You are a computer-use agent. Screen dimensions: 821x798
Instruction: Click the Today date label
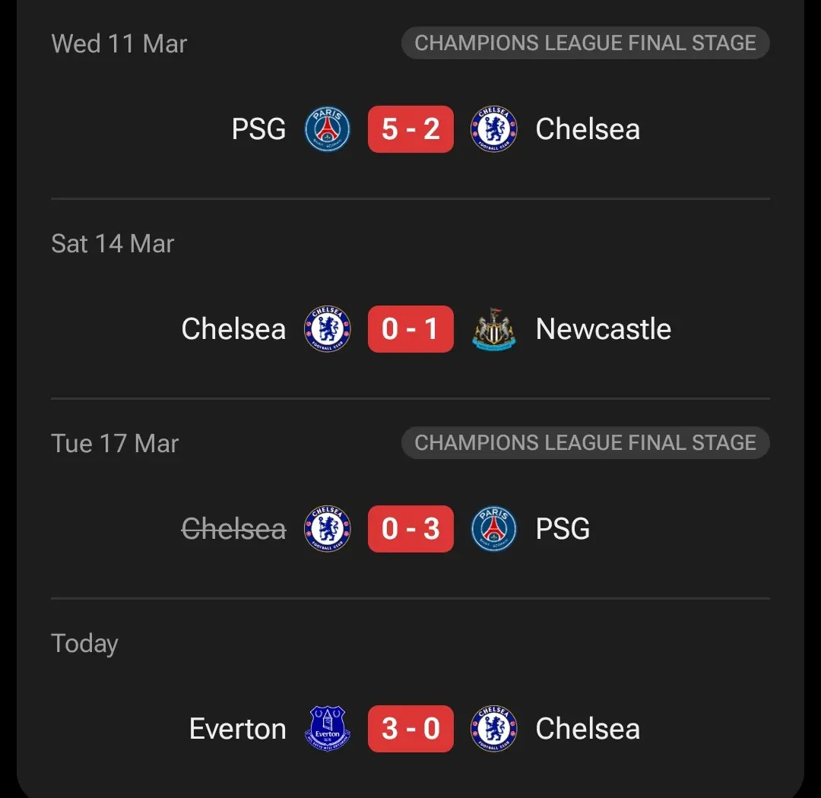point(84,644)
